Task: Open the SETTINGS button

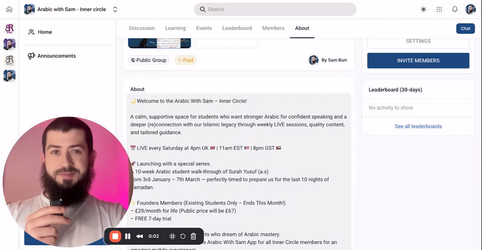Action: (418, 41)
